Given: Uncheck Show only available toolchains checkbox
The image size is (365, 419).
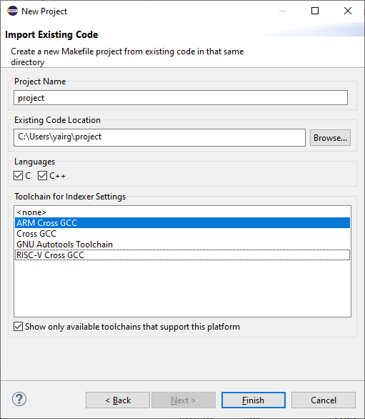Looking at the screenshot, I should [18, 327].
